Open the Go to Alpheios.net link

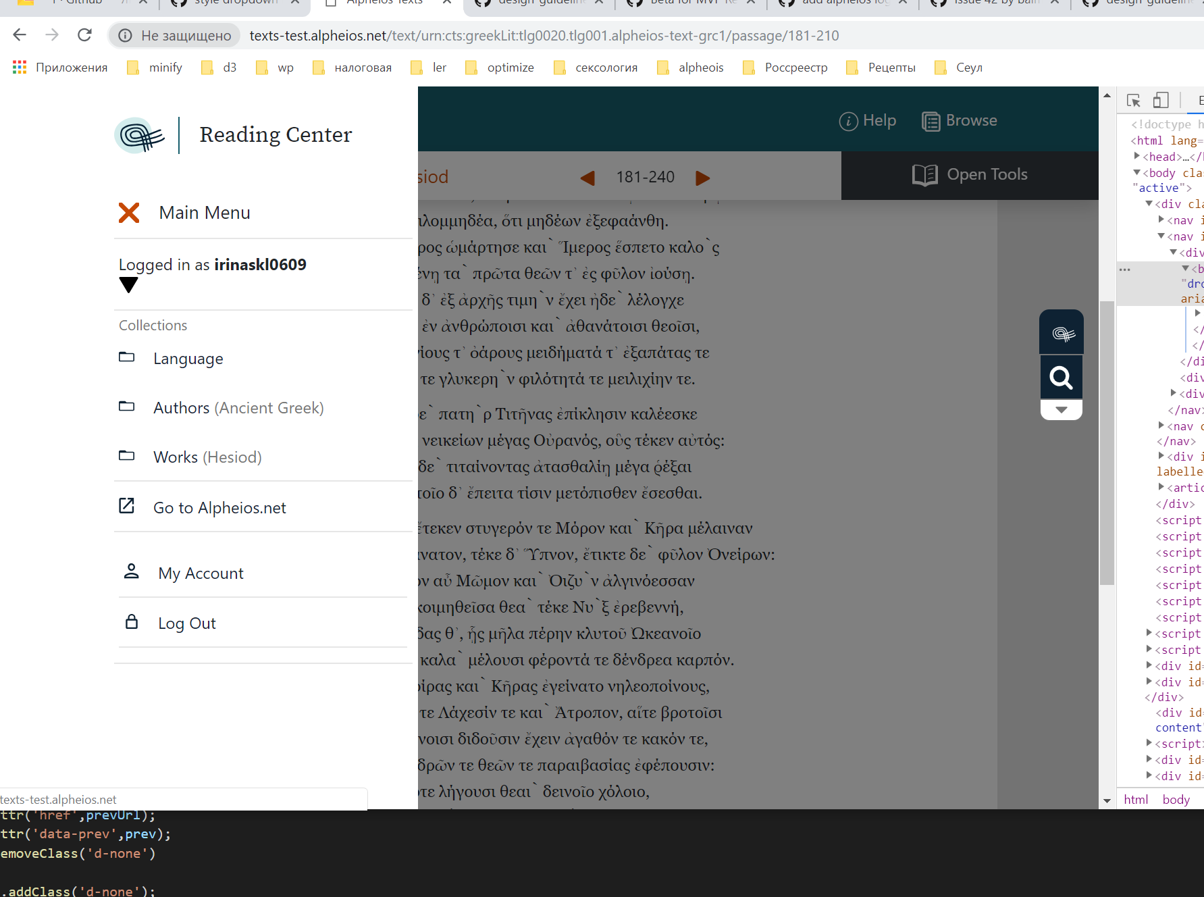[219, 507]
